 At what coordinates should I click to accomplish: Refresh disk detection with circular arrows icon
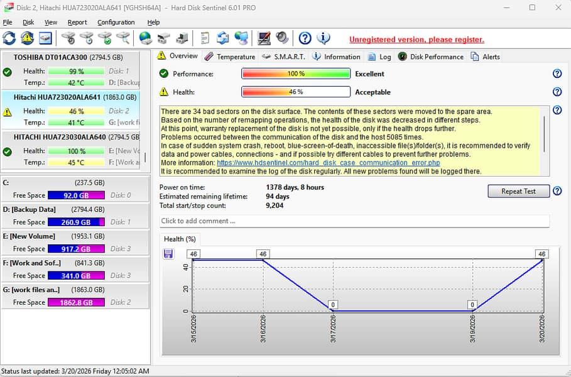coord(8,38)
